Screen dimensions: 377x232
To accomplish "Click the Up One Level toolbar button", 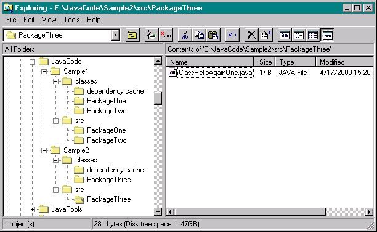I will point(132,35).
